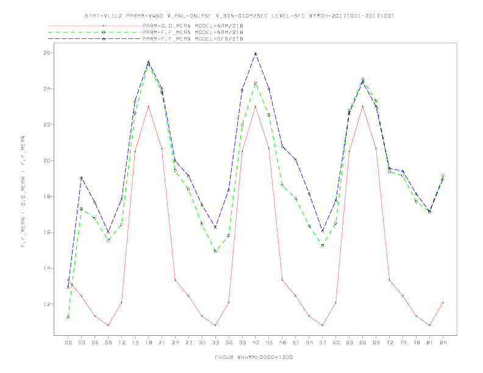483x373 pixels.
Task: Click the chart title starting STAT=VL1L2
Action: click(x=240, y=16)
